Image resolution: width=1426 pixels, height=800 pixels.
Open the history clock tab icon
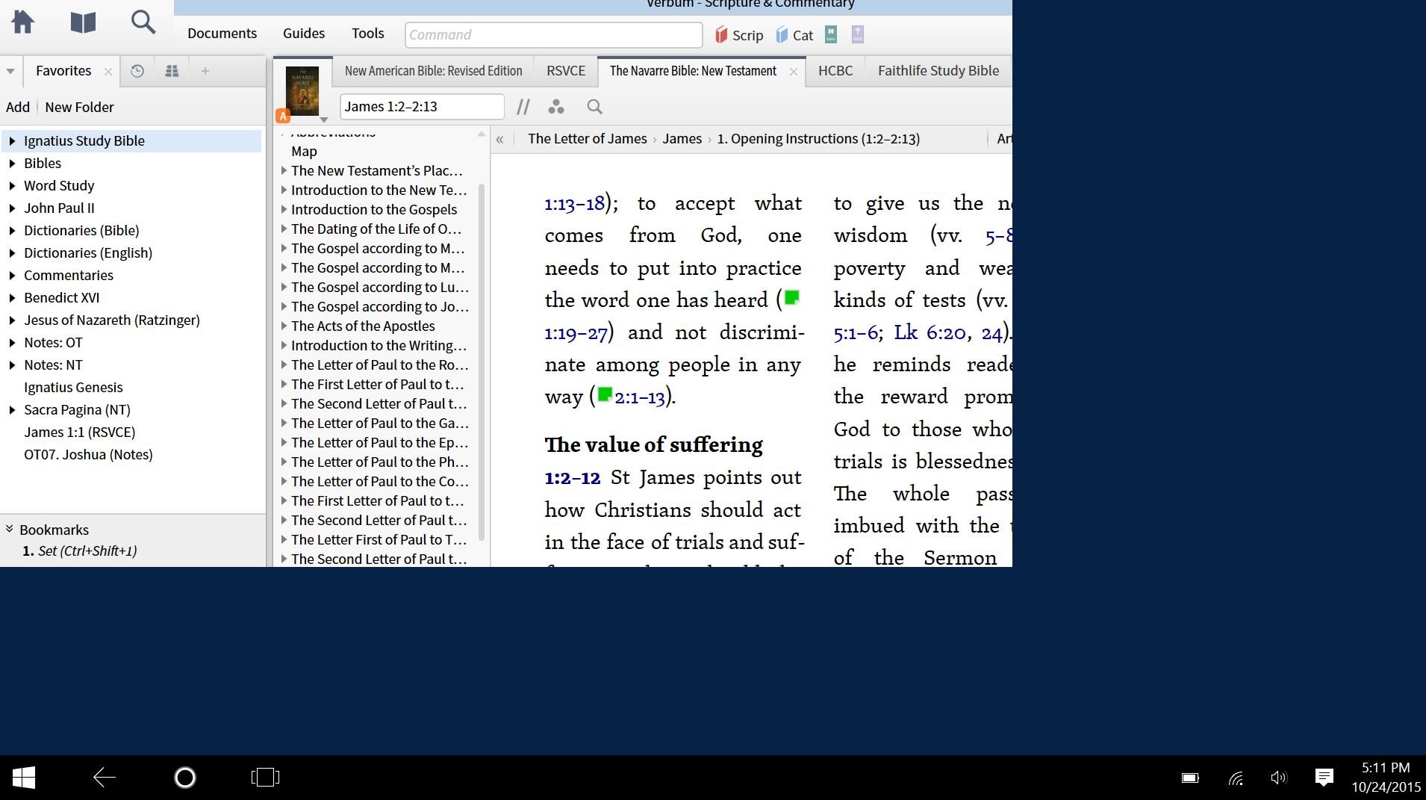[x=137, y=71]
